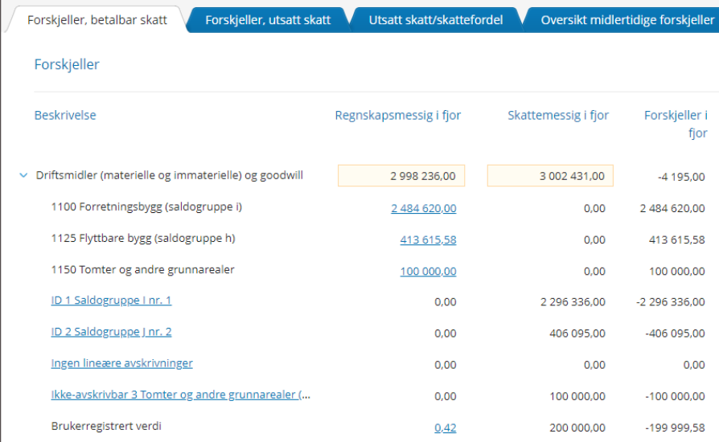Image resolution: width=719 pixels, height=442 pixels.
Task: Click the Skattemessig i fjor column header
Action: pos(558,115)
